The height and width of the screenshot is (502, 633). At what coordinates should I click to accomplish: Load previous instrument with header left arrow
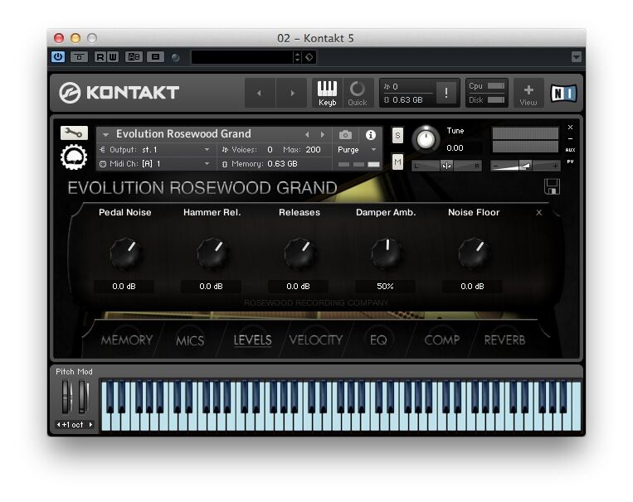click(x=259, y=93)
